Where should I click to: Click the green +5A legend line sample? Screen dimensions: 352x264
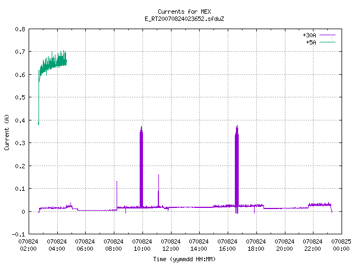coord(327,42)
